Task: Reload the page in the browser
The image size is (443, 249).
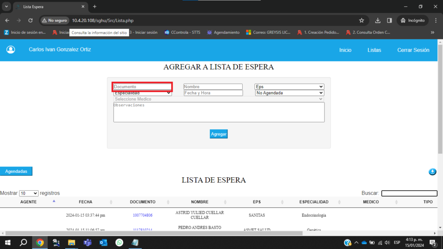Action: coord(30,20)
